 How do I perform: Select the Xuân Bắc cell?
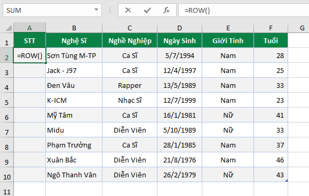coord(74,160)
